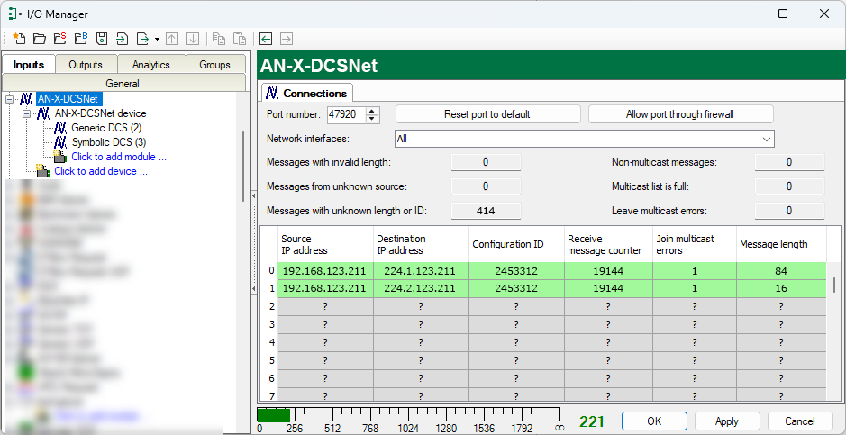Image resolution: width=846 pixels, height=435 pixels.
Task: Click Non-multicast messages counter
Action: point(789,162)
